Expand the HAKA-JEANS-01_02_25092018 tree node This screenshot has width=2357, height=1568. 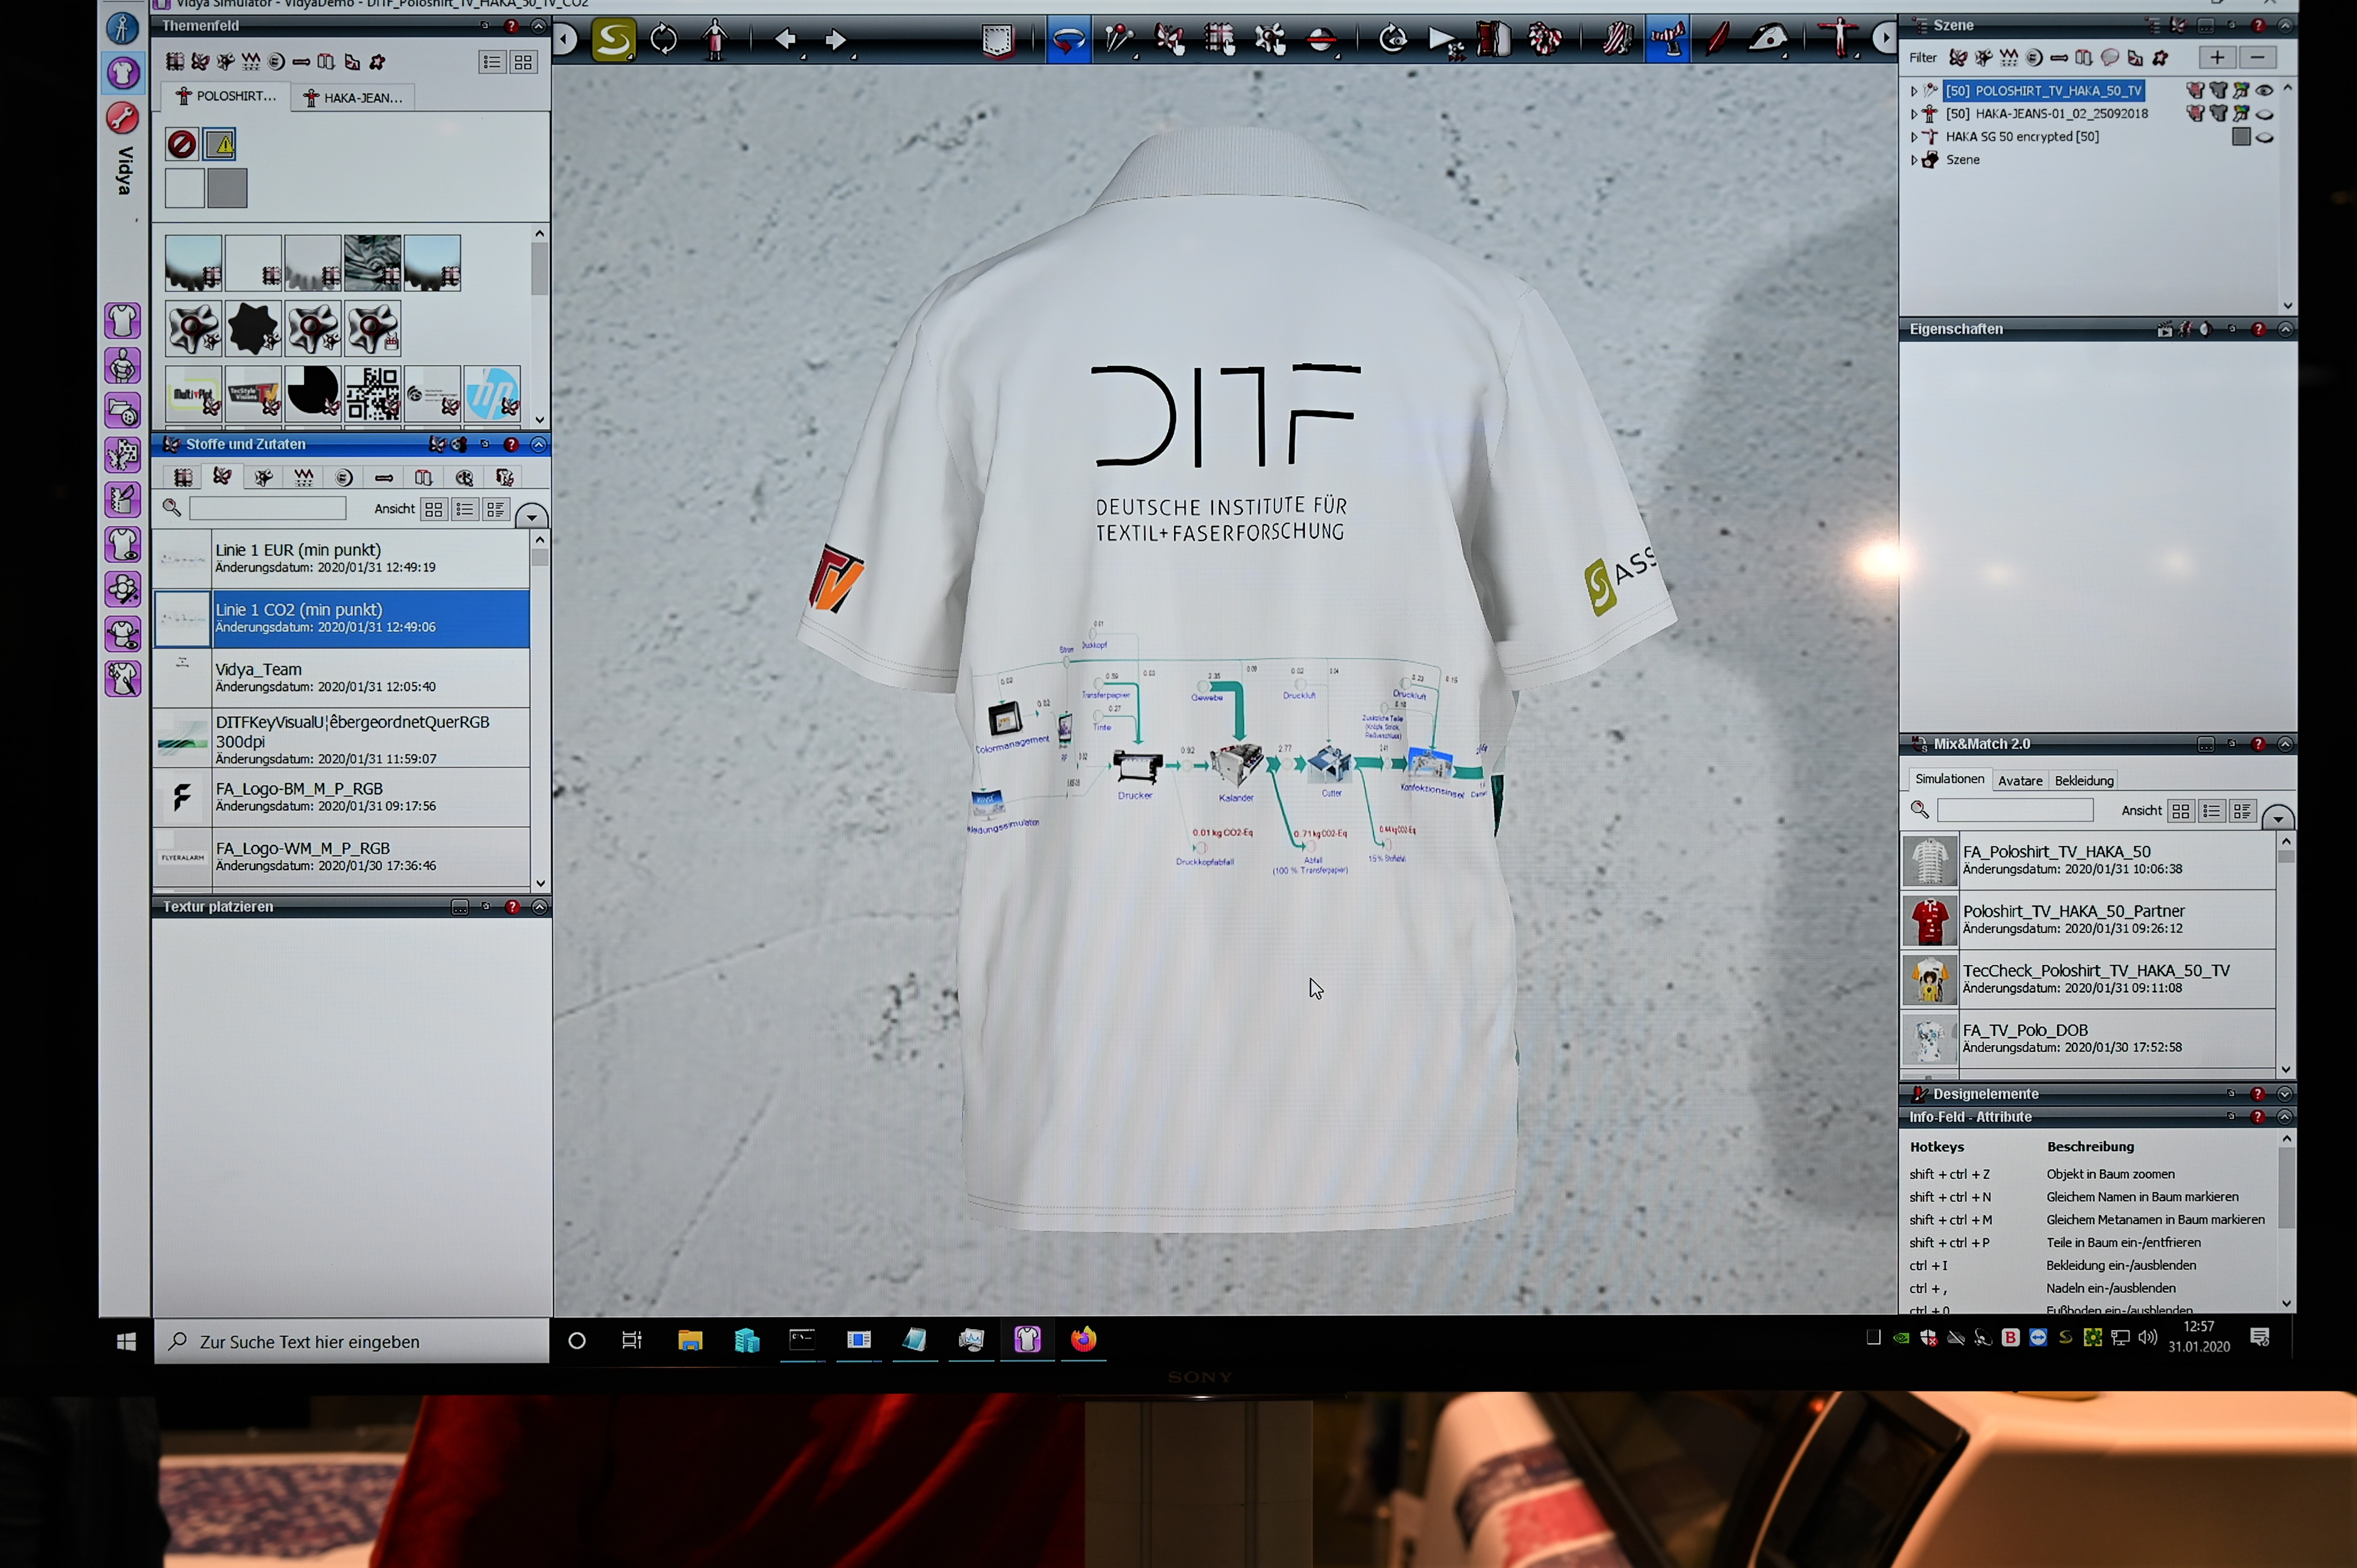(1914, 114)
